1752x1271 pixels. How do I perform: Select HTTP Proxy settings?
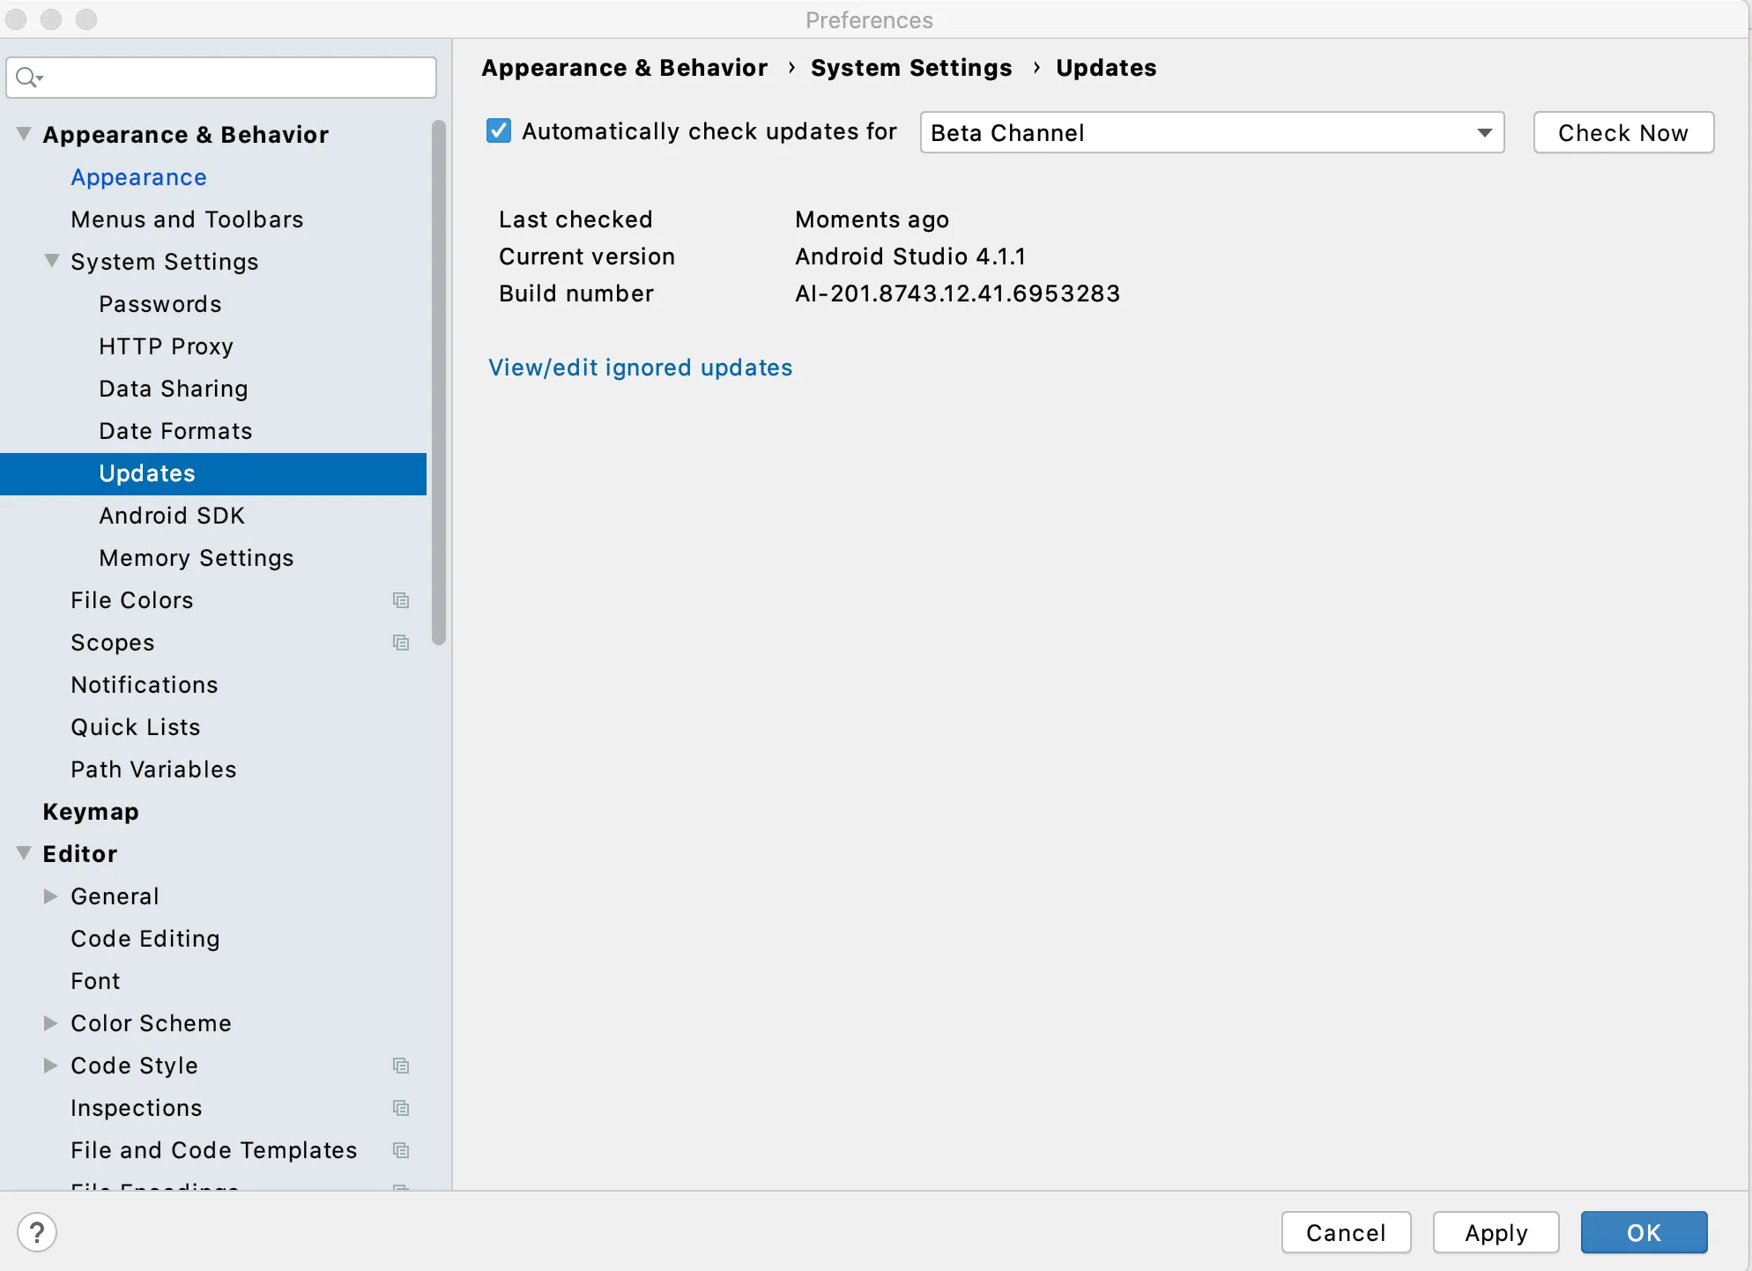click(166, 346)
